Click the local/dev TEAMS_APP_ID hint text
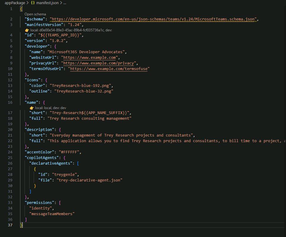This screenshot has height=237, width=286. [x=71, y=30]
